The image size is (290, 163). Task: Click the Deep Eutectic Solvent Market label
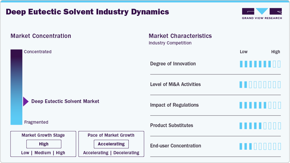pyautogui.click(x=65, y=101)
